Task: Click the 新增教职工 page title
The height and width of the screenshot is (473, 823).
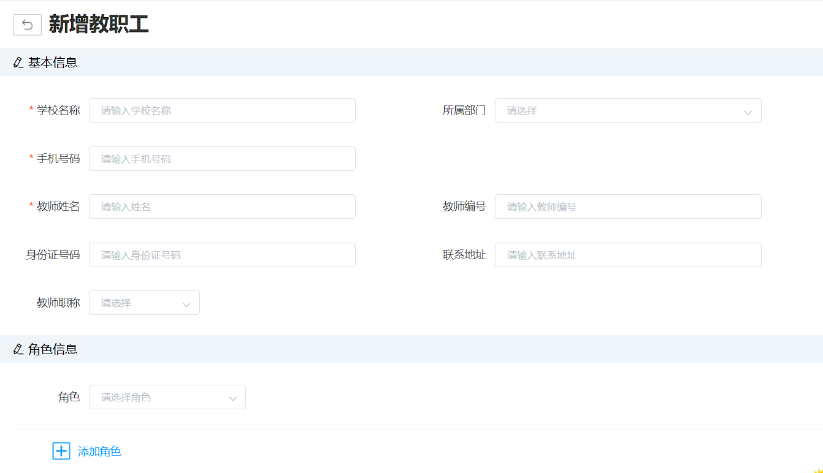Action: coord(99,25)
